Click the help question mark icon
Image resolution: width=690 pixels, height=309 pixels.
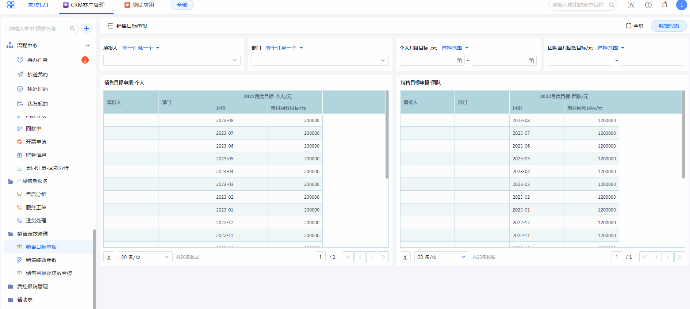point(648,5)
